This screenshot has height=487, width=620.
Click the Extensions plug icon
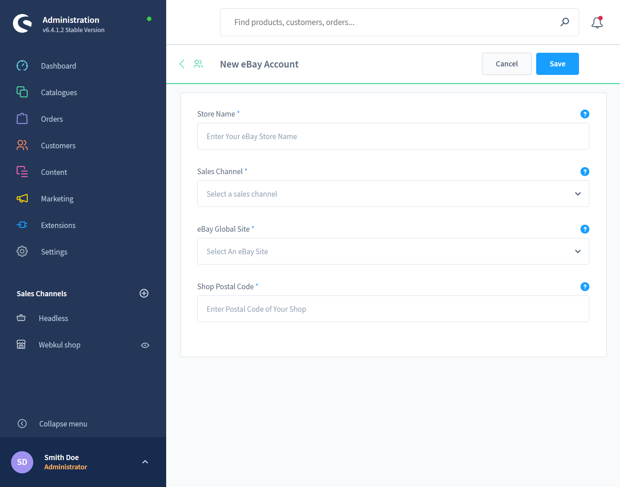pyautogui.click(x=22, y=225)
